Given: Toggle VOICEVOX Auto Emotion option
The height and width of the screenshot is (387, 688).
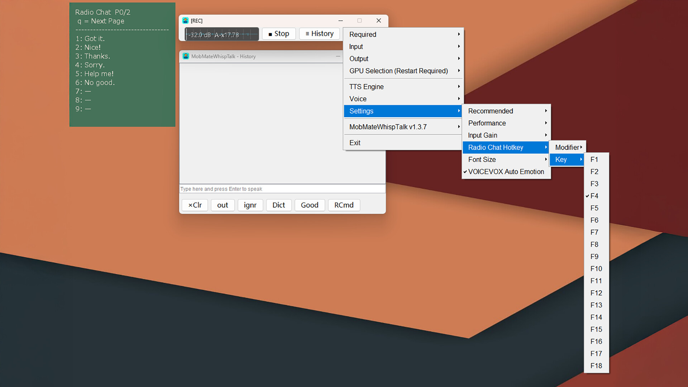Looking at the screenshot, I should [506, 172].
